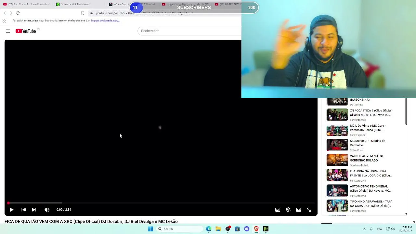Open TIPO NINO ABRAVANEL video title
The width and height of the screenshot is (416, 234).
click(371, 204)
